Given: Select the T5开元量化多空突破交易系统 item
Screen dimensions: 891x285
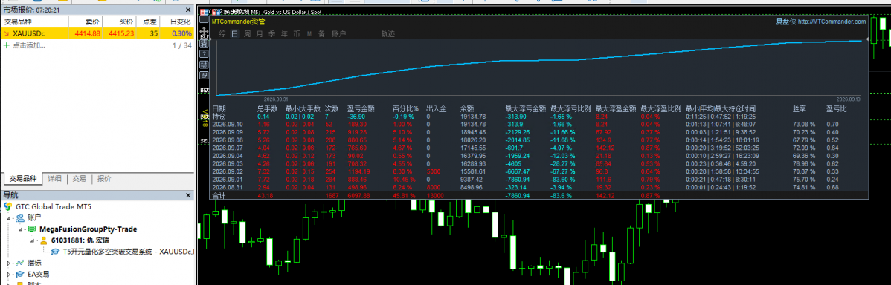Looking at the screenshot, I should click(129, 252).
